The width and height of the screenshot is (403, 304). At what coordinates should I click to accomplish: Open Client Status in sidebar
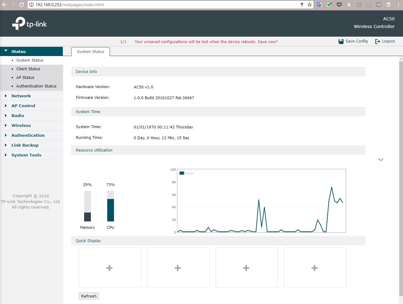pyautogui.click(x=28, y=69)
